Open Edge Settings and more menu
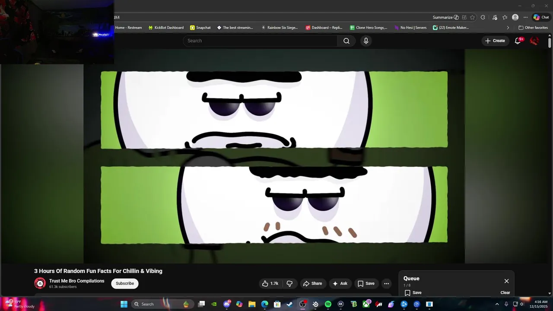This screenshot has height=311, width=553. click(x=525, y=17)
